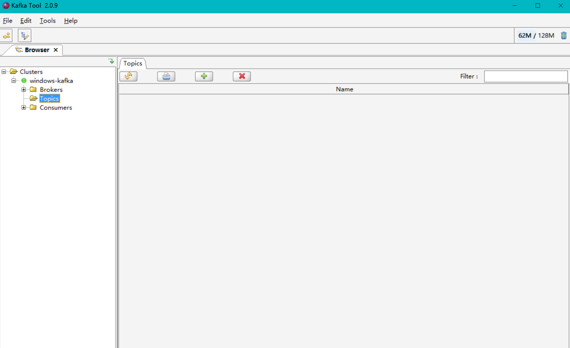Collapse the windows-kafka cluster node

pos(14,81)
